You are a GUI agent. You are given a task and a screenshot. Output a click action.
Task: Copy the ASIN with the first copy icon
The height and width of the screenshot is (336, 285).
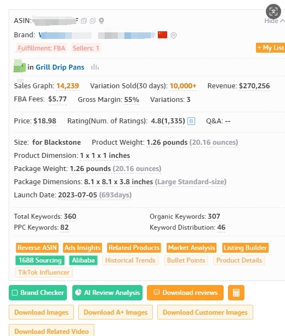(x=84, y=21)
